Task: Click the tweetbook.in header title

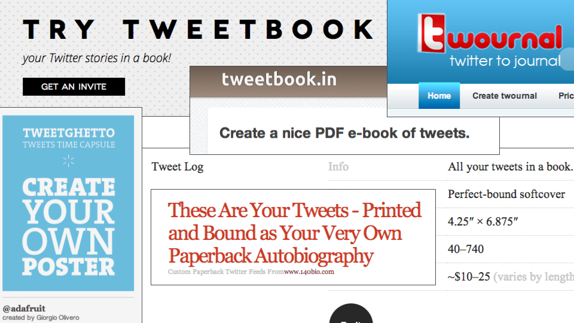Action: 279,79
